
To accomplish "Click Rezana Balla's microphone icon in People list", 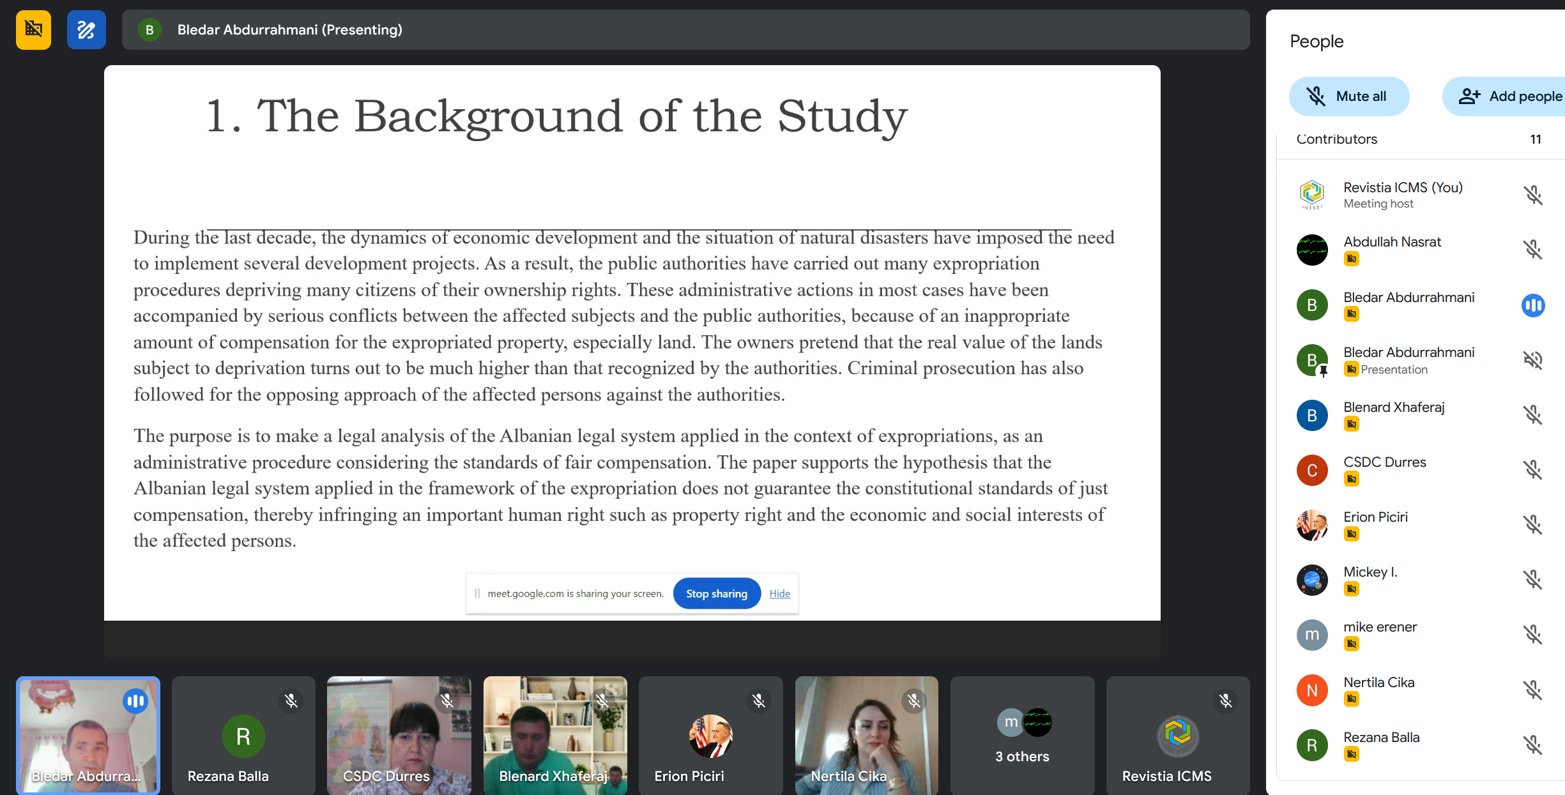I will coord(1532,745).
